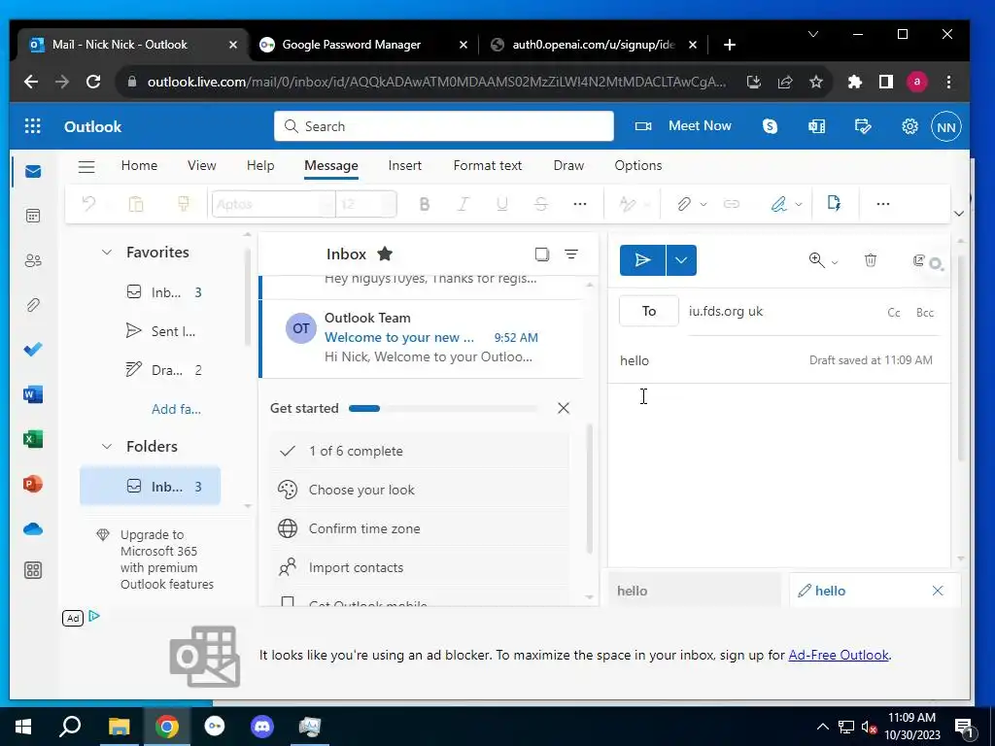Switch to the Home ribbon tab
The width and height of the screenshot is (995, 746).
tap(139, 165)
